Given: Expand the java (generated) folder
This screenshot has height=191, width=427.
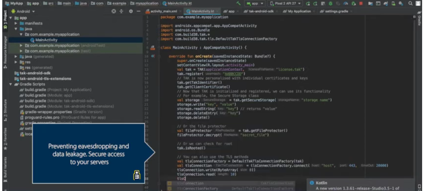Looking at the screenshot, I should tap(16, 57).
